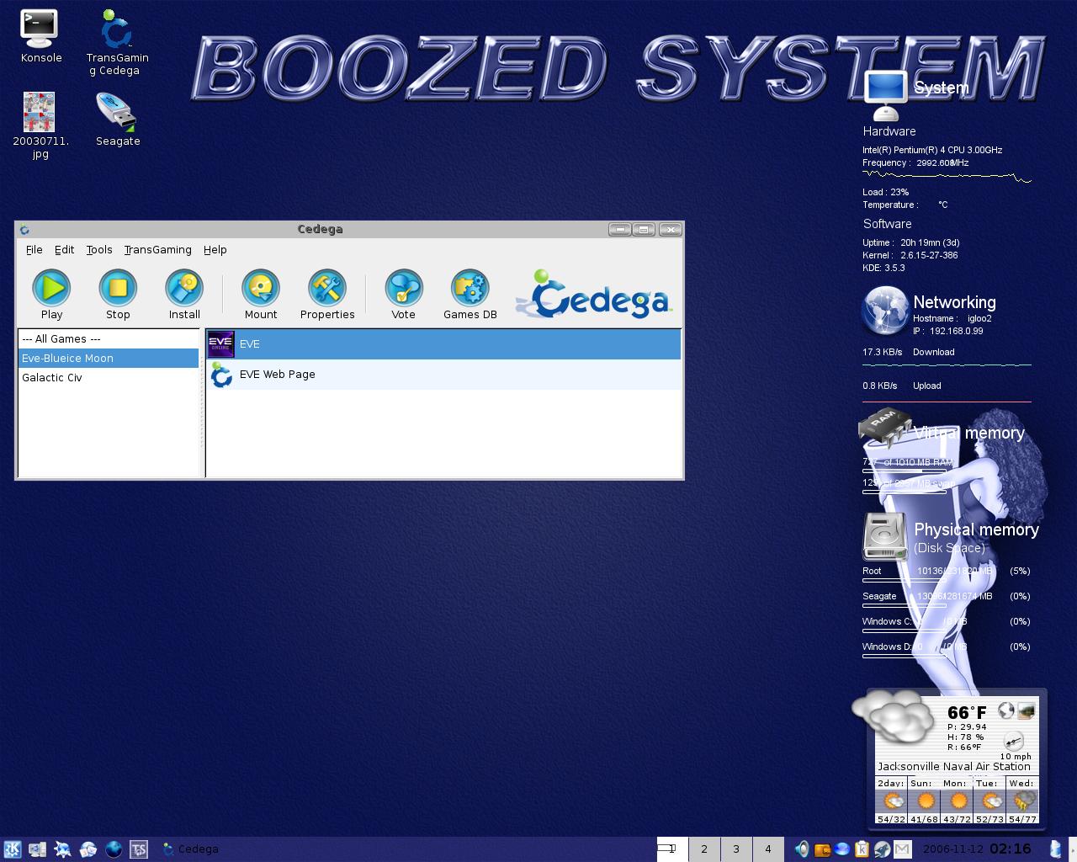Open the Tools menu
This screenshot has height=862, width=1077.
pos(99,250)
